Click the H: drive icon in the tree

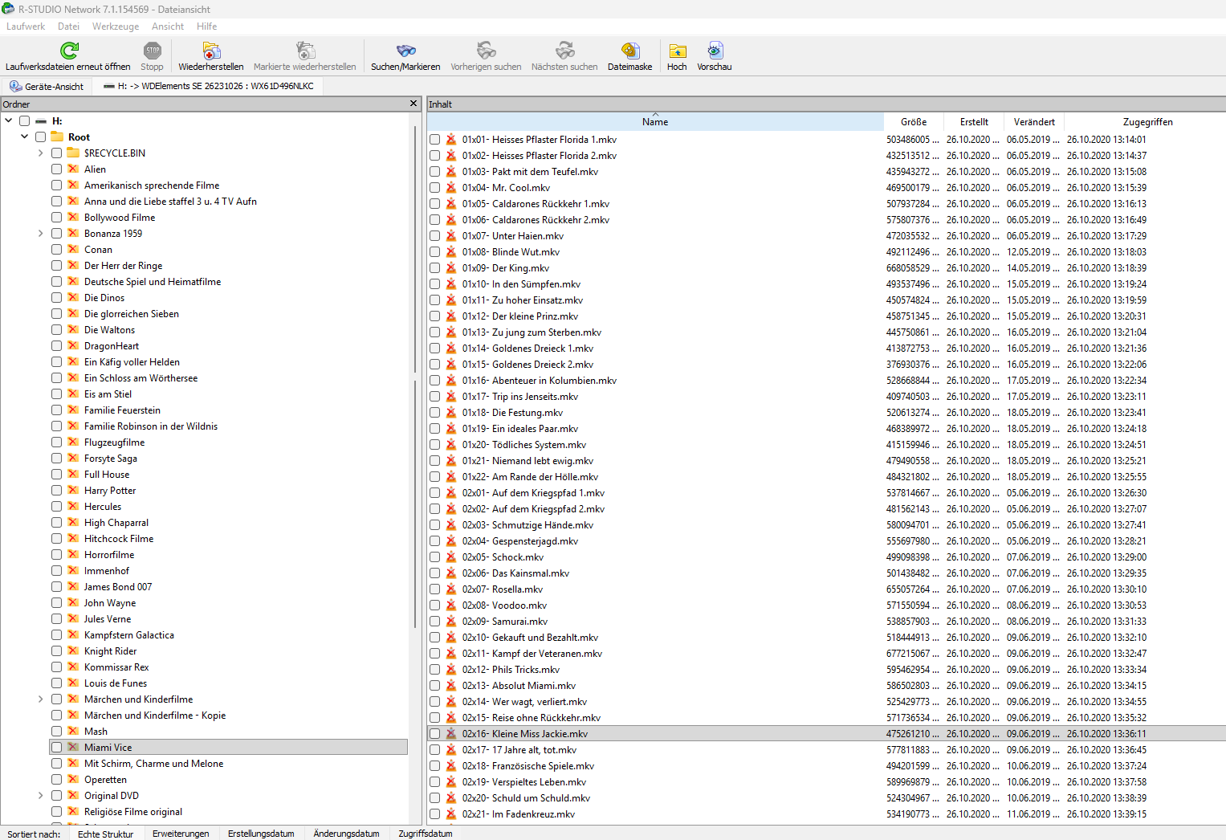41,120
